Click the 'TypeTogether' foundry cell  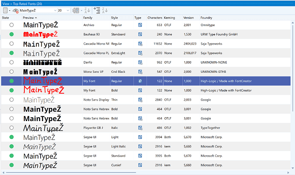point(210,128)
